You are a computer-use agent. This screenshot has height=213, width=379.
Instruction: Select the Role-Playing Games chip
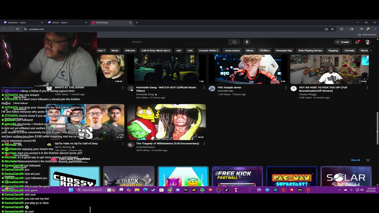(x=310, y=51)
